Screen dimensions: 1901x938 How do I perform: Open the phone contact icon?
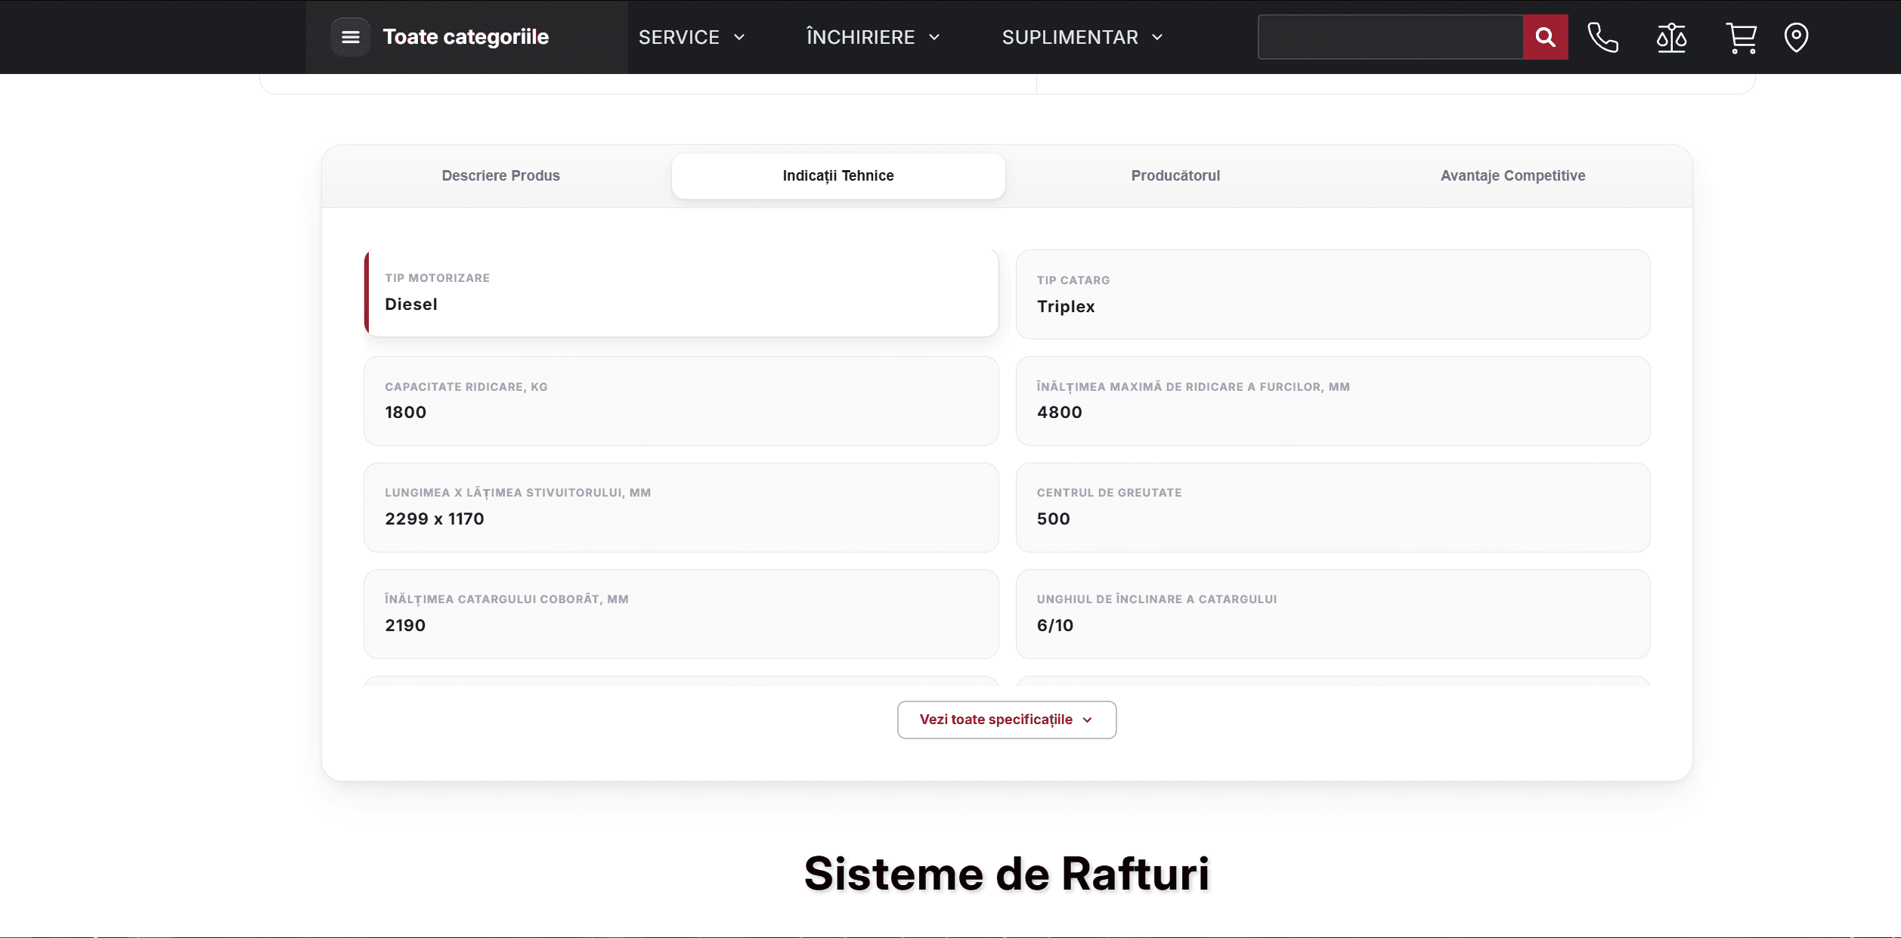pyautogui.click(x=1602, y=37)
